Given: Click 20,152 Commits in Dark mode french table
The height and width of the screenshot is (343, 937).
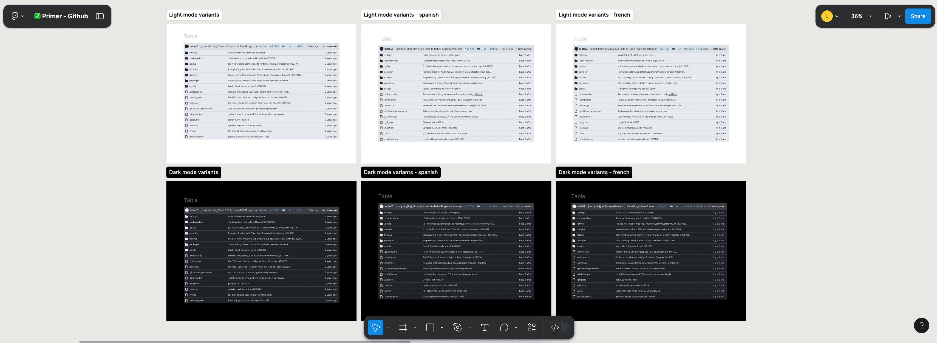Looking at the screenshot, I should tap(716, 206).
